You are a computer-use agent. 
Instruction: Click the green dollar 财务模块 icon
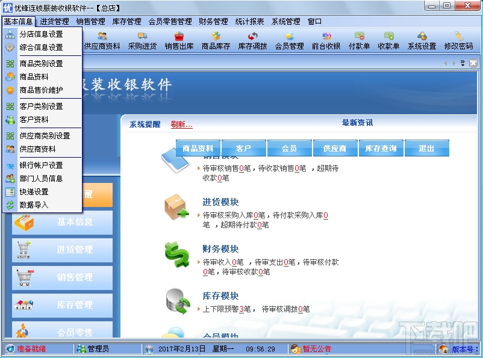pos(177,255)
